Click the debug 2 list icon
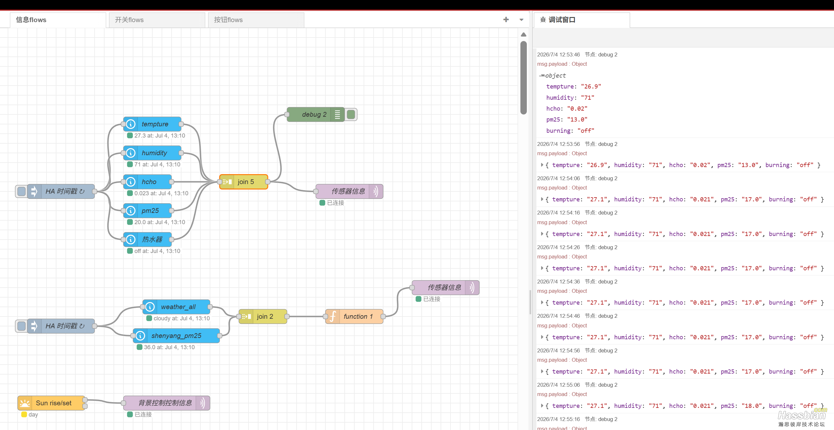The height and width of the screenshot is (430, 834). click(337, 114)
